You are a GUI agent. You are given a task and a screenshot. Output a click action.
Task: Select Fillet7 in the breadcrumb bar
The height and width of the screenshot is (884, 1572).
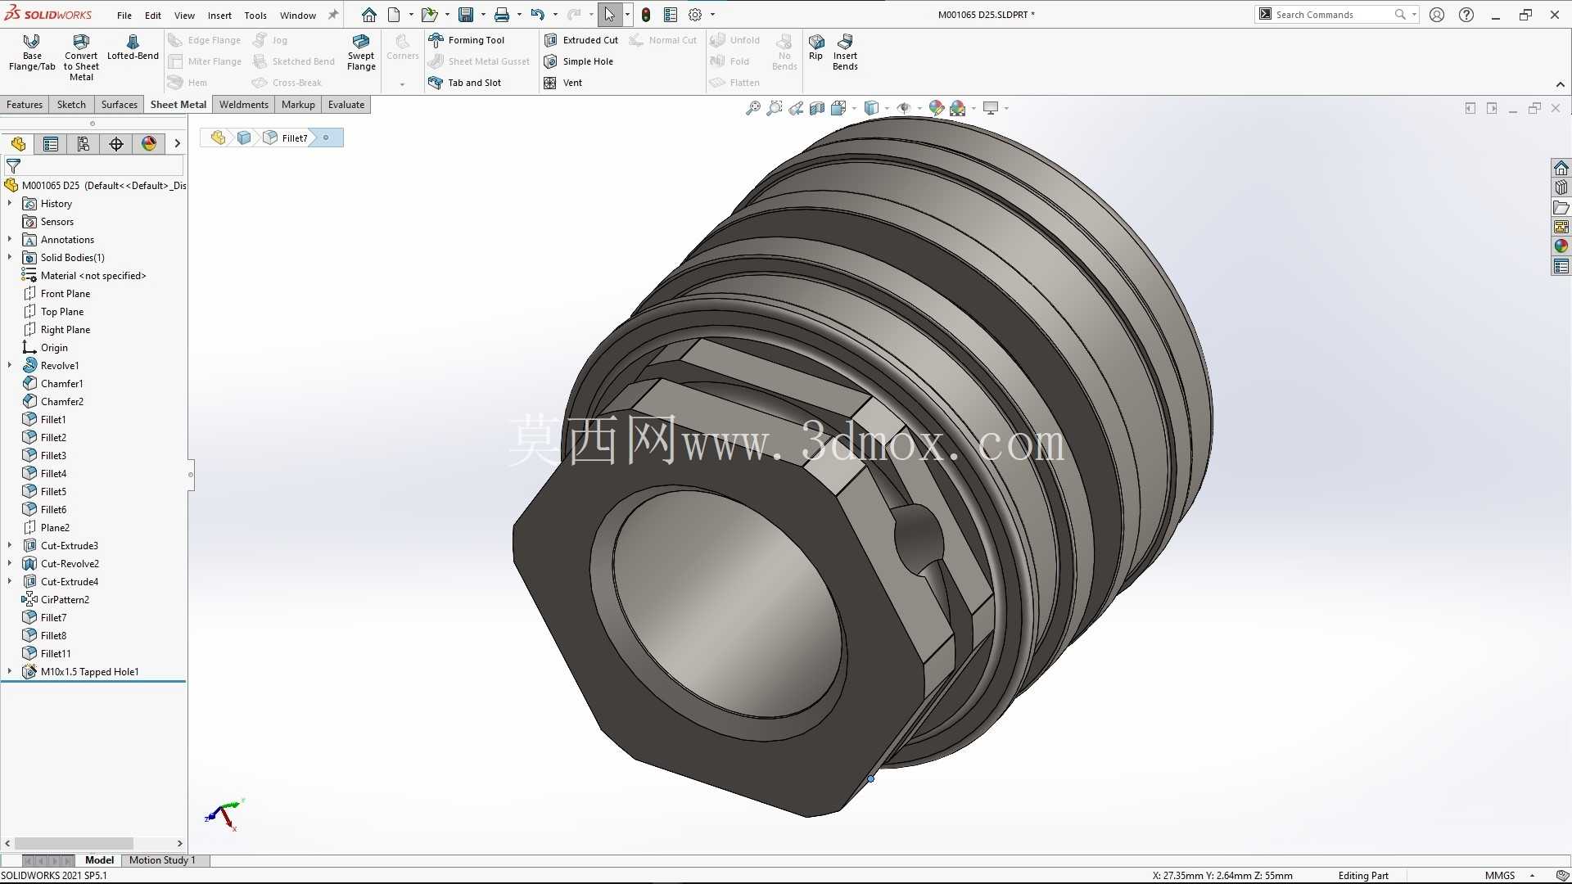pos(287,138)
